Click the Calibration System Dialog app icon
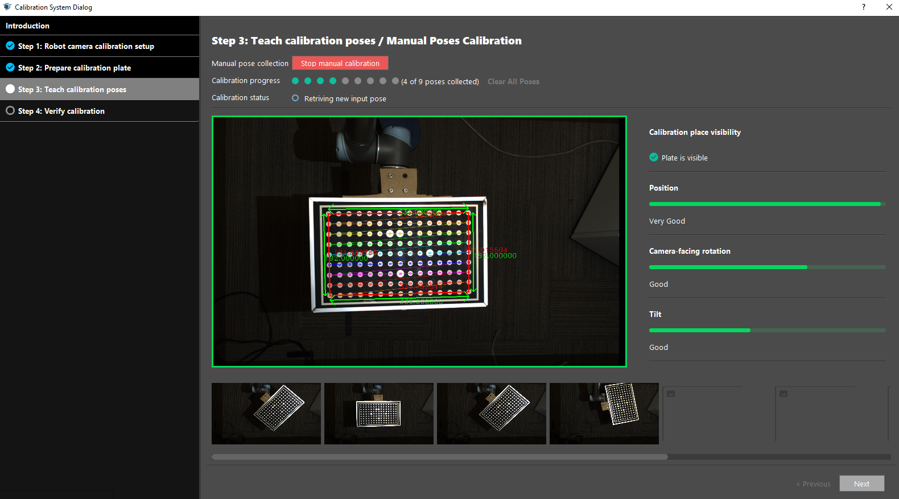Image resolution: width=899 pixels, height=499 pixels. click(7, 7)
